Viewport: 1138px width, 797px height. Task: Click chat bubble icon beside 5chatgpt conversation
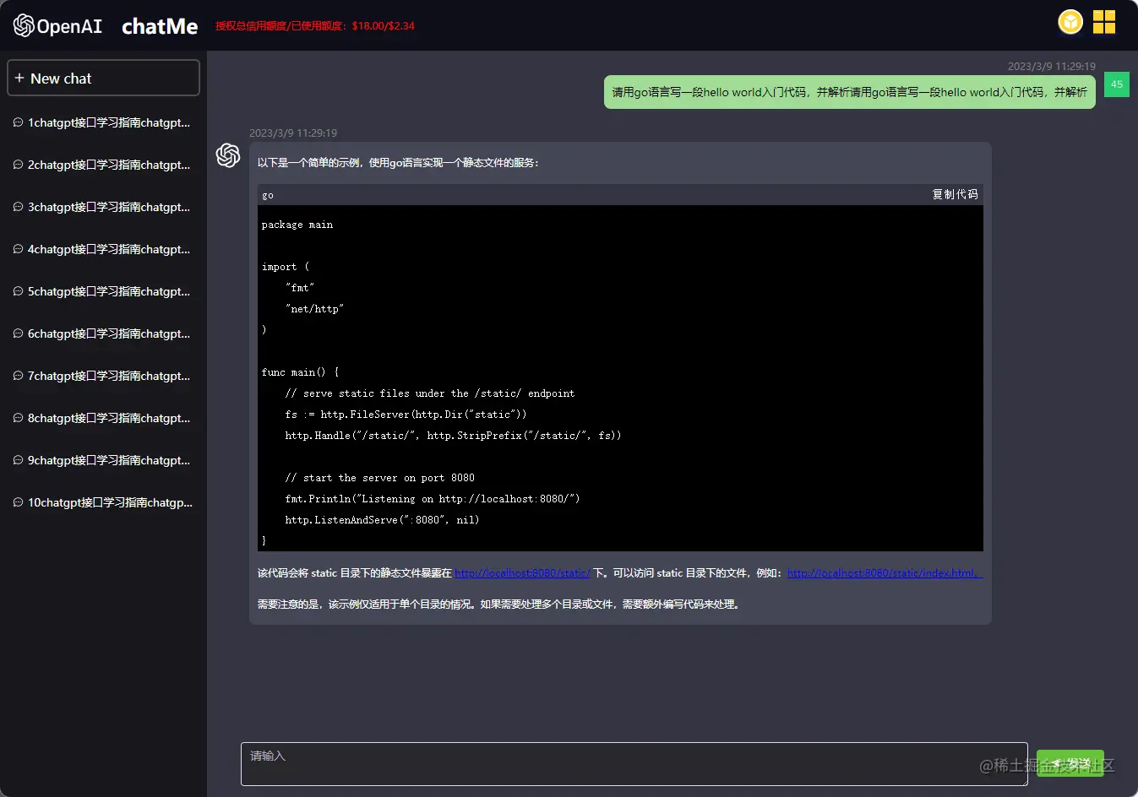(x=18, y=291)
